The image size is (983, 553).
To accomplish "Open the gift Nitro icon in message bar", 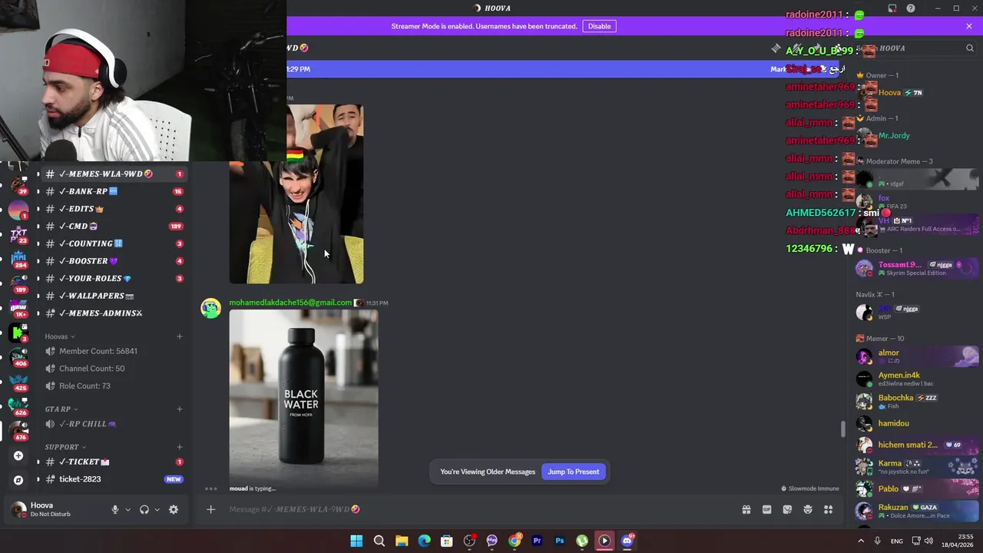I will 746,509.
